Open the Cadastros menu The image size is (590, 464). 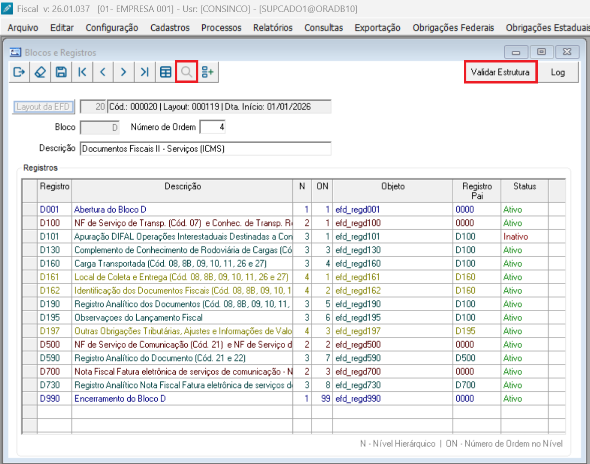[x=170, y=28]
